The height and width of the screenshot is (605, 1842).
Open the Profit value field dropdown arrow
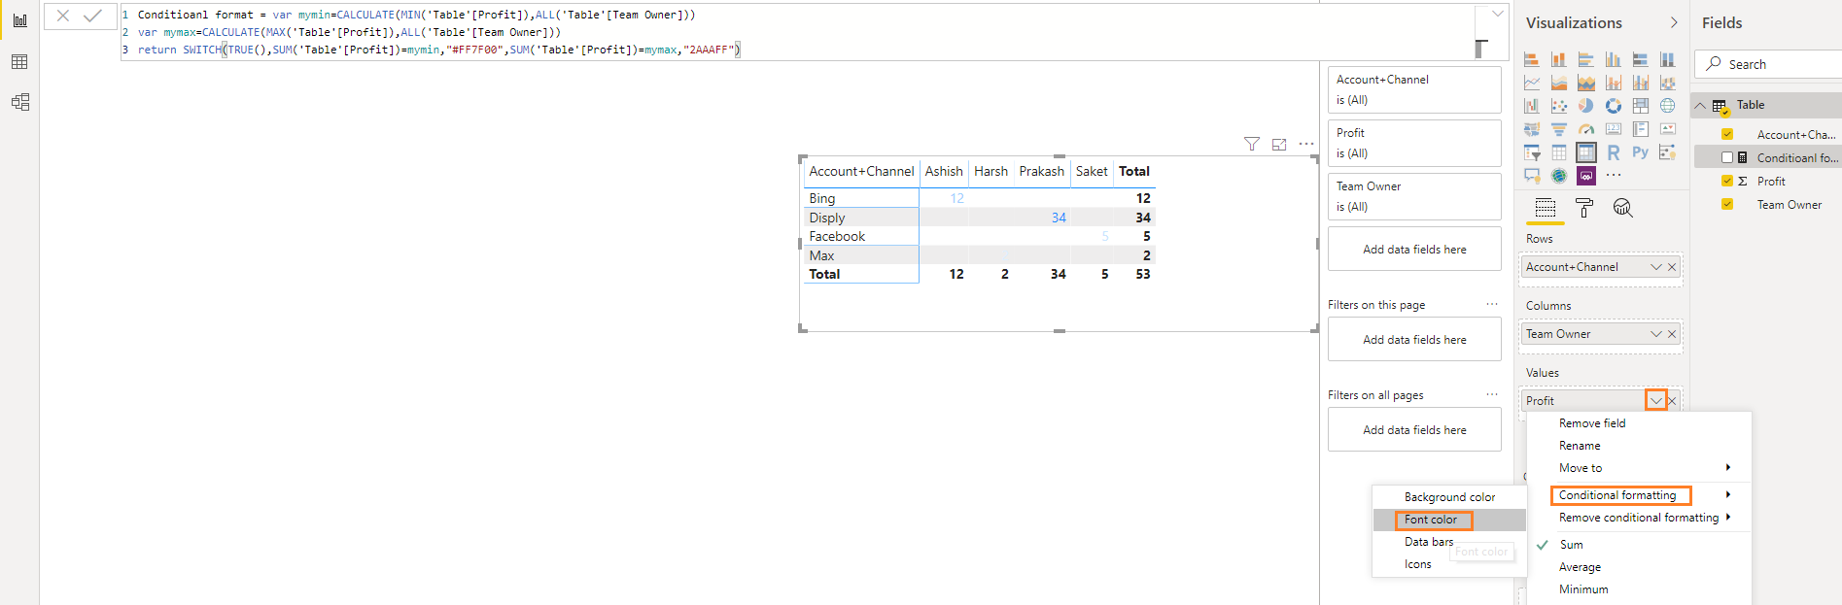[1656, 400]
